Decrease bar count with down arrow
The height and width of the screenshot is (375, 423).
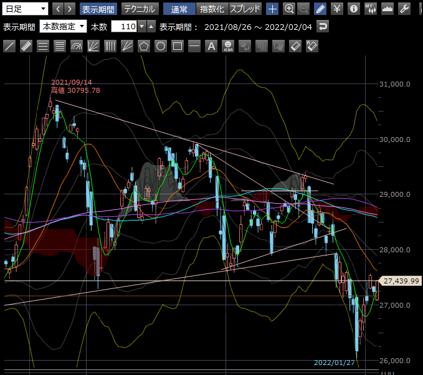pyautogui.click(x=141, y=26)
